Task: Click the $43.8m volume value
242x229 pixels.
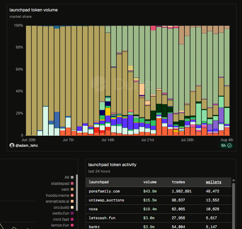Action: pyautogui.click(x=150, y=191)
